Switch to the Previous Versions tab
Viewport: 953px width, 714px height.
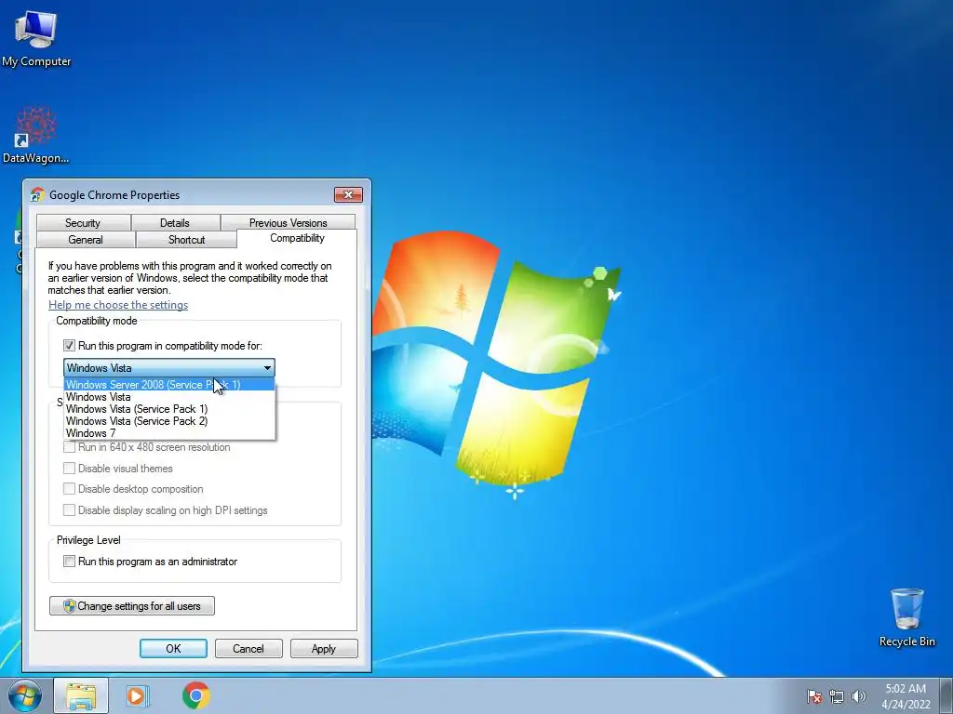[289, 223]
